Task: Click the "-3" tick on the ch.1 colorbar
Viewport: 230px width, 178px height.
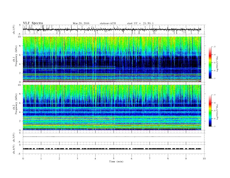Action: pyautogui.click(x=214, y=47)
